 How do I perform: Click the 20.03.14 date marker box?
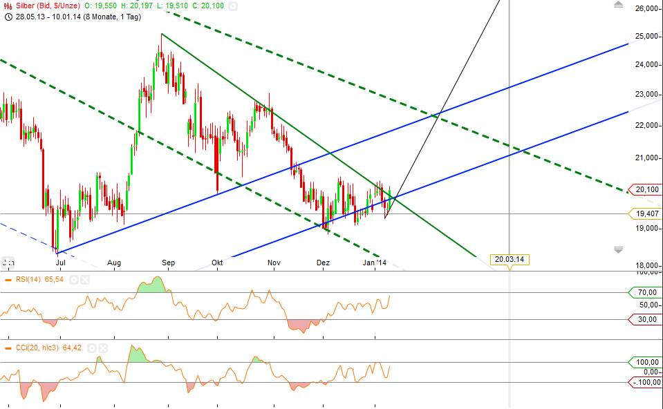(510, 258)
